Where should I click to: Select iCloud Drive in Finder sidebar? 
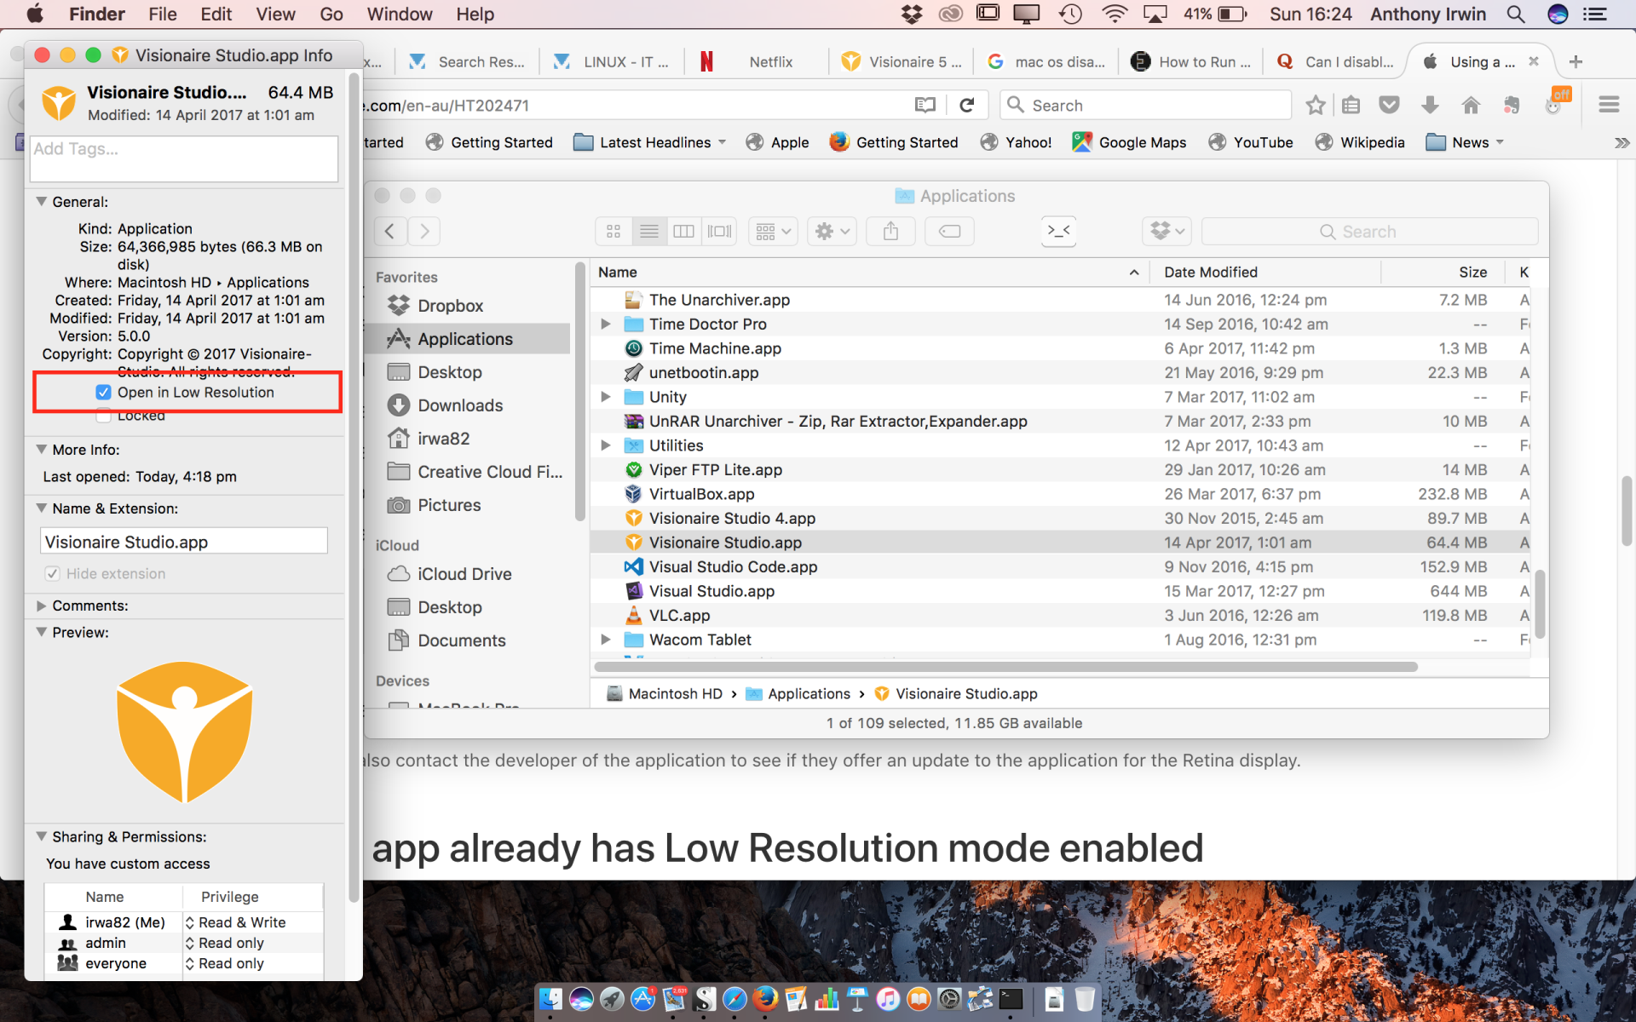click(x=464, y=574)
